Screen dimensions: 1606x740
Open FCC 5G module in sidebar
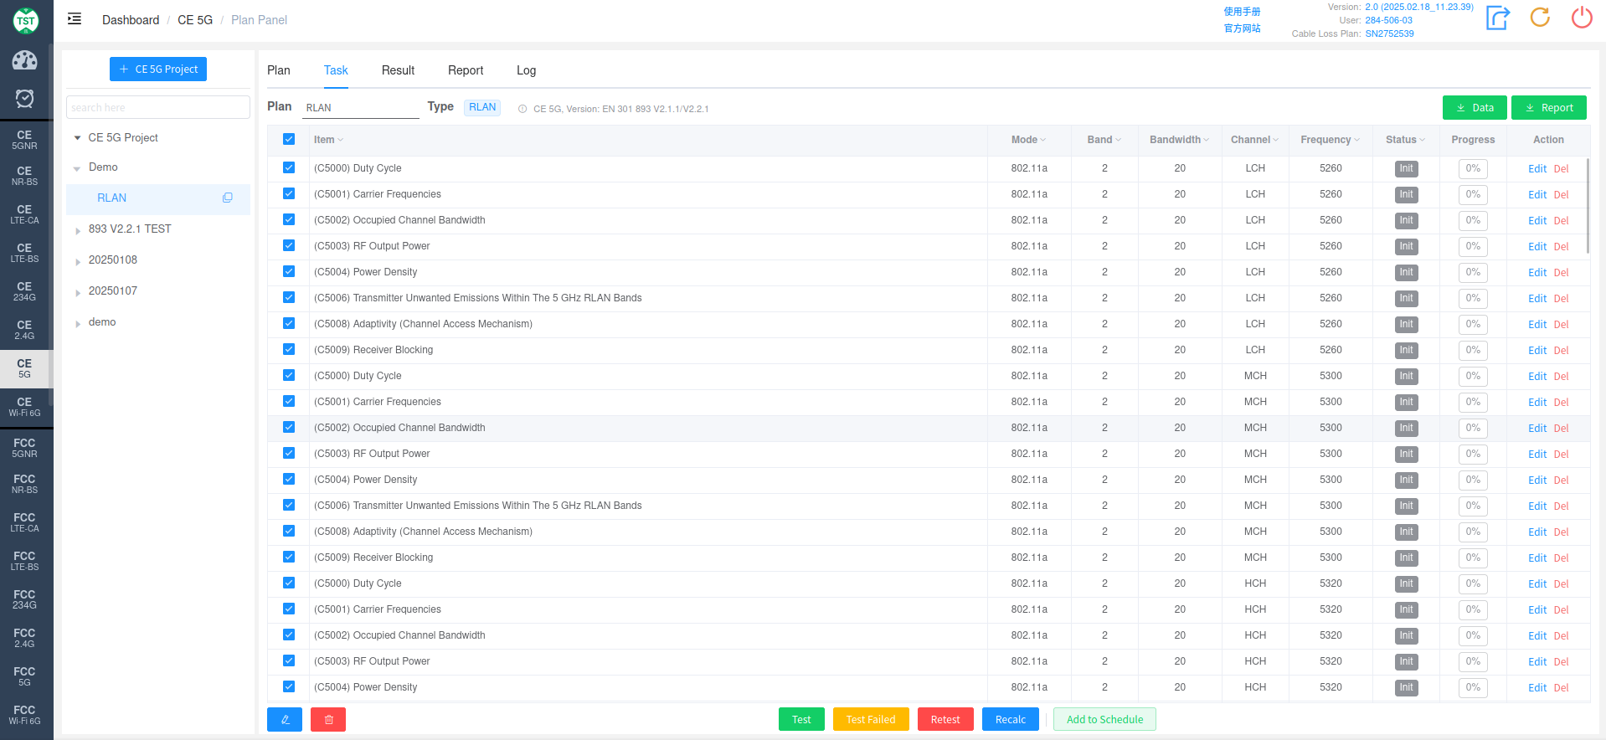pyautogui.click(x=25, y=676)
